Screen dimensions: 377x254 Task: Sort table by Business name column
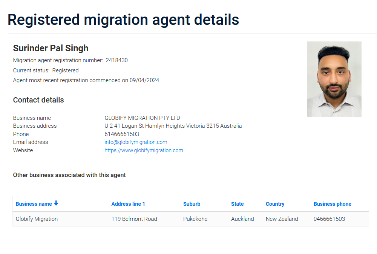point(34,204)
